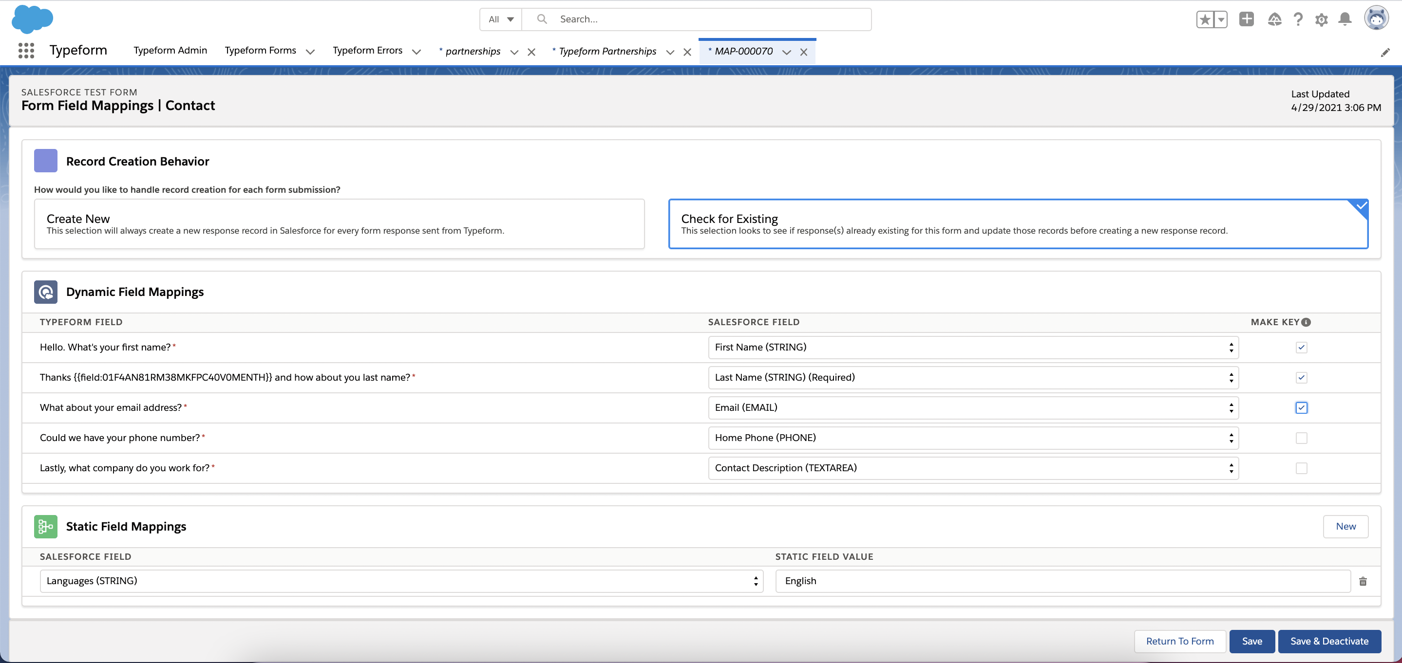Click the Static Field Mappings green icon
The image size is (1402, 663).
pyautogui.click(x=46, y=527)
